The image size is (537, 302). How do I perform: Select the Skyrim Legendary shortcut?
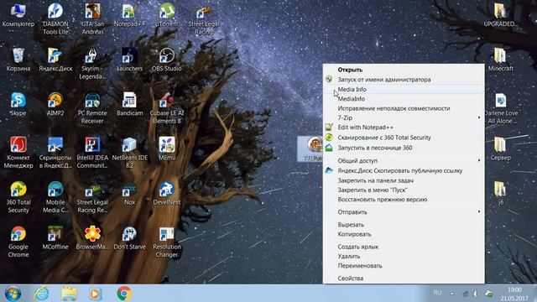[x=92, y=64]
